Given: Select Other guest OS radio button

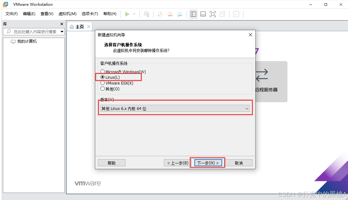Looking at the screenshot, I should (x=102, y=89).
